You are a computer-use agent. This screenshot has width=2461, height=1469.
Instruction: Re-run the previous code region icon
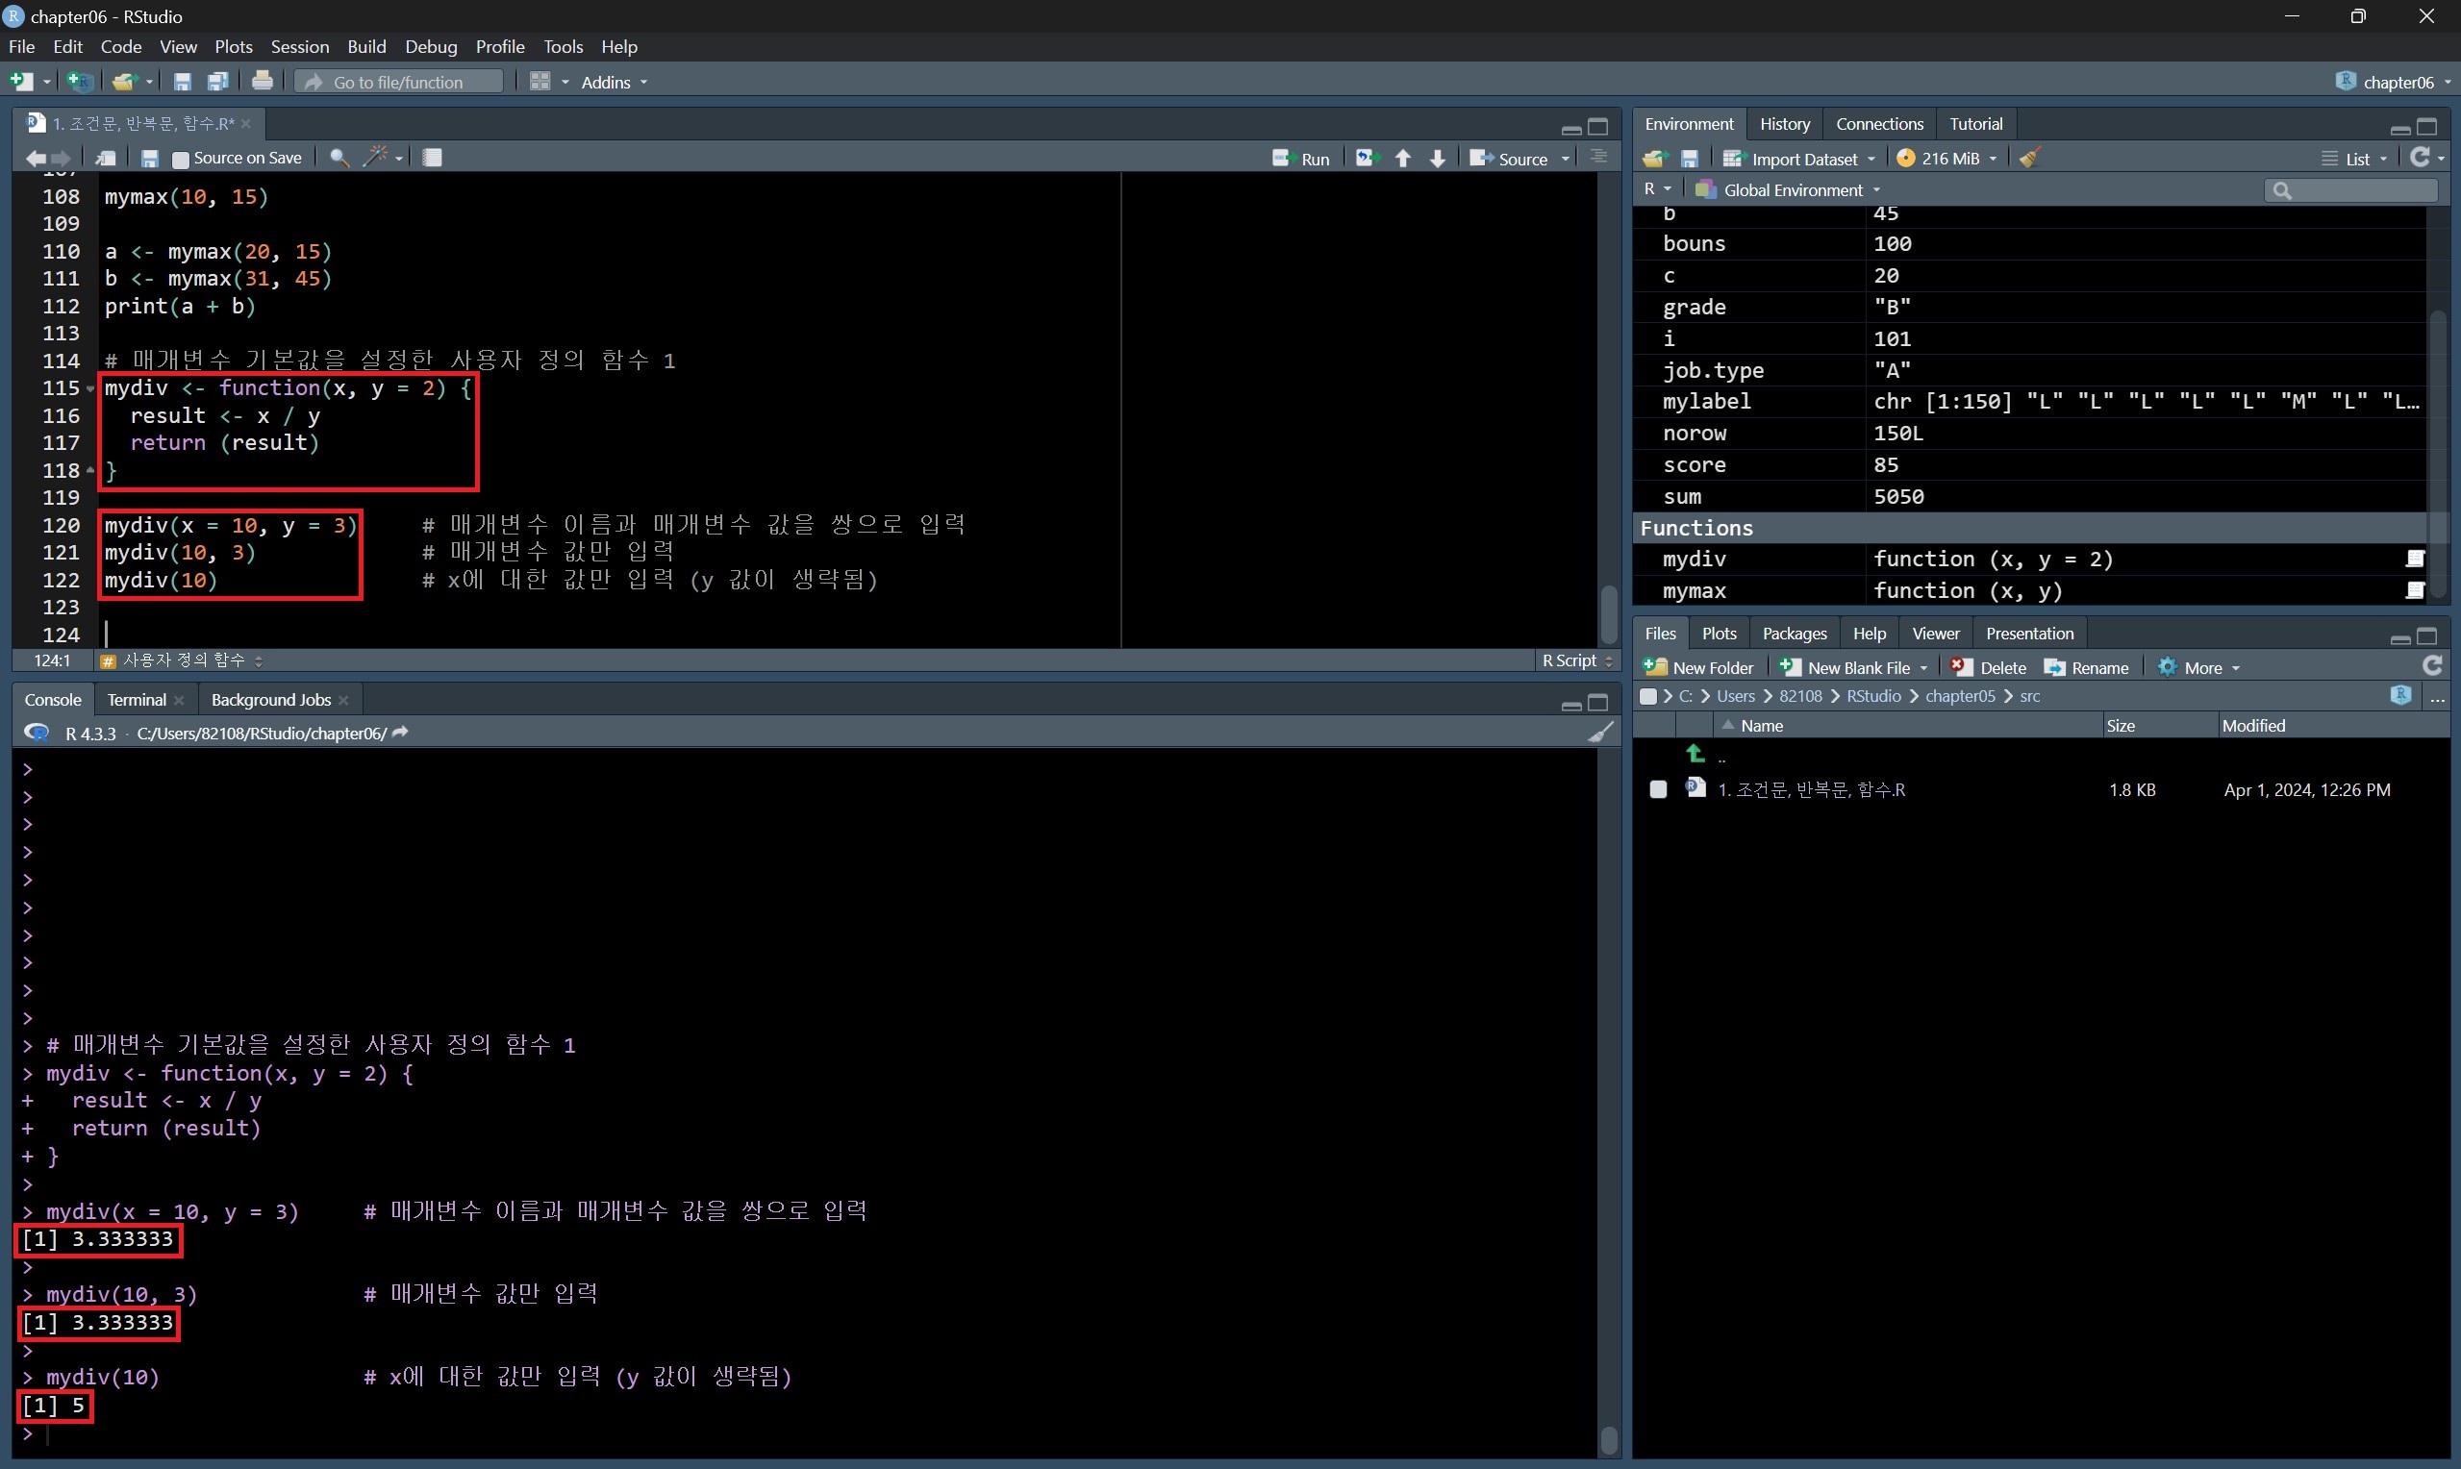1367,159
